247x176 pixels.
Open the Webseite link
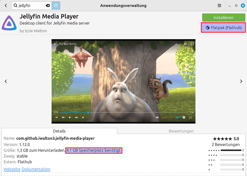(12, 169)
